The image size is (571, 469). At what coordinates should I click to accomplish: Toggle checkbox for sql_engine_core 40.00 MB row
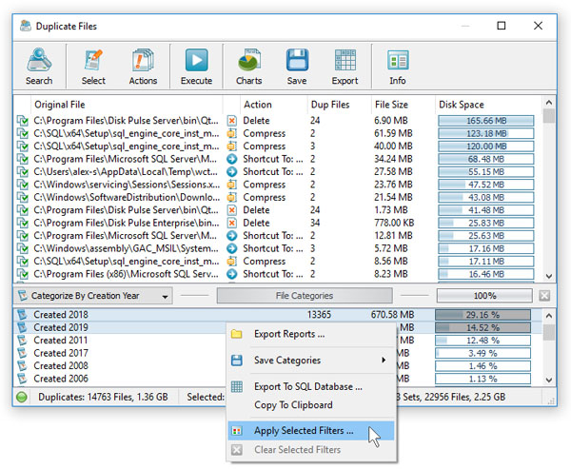pos(23,146)
